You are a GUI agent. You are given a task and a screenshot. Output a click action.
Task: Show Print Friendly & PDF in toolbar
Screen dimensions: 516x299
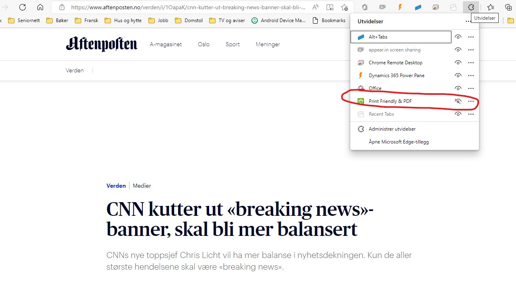(458, 101)
